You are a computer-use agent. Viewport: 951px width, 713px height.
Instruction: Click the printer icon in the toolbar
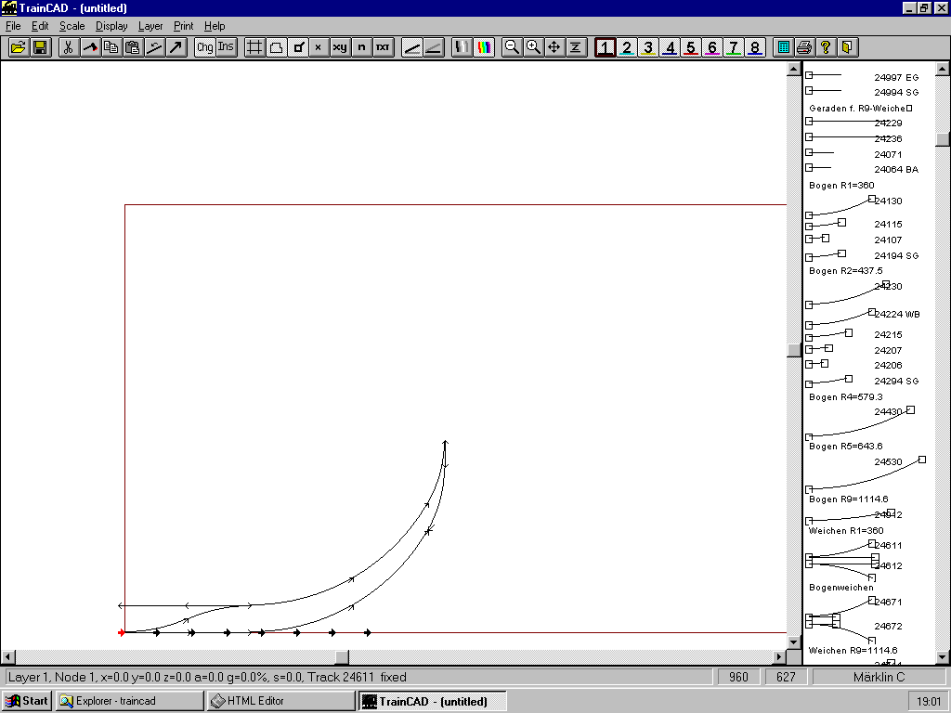(x=804, y=47)
